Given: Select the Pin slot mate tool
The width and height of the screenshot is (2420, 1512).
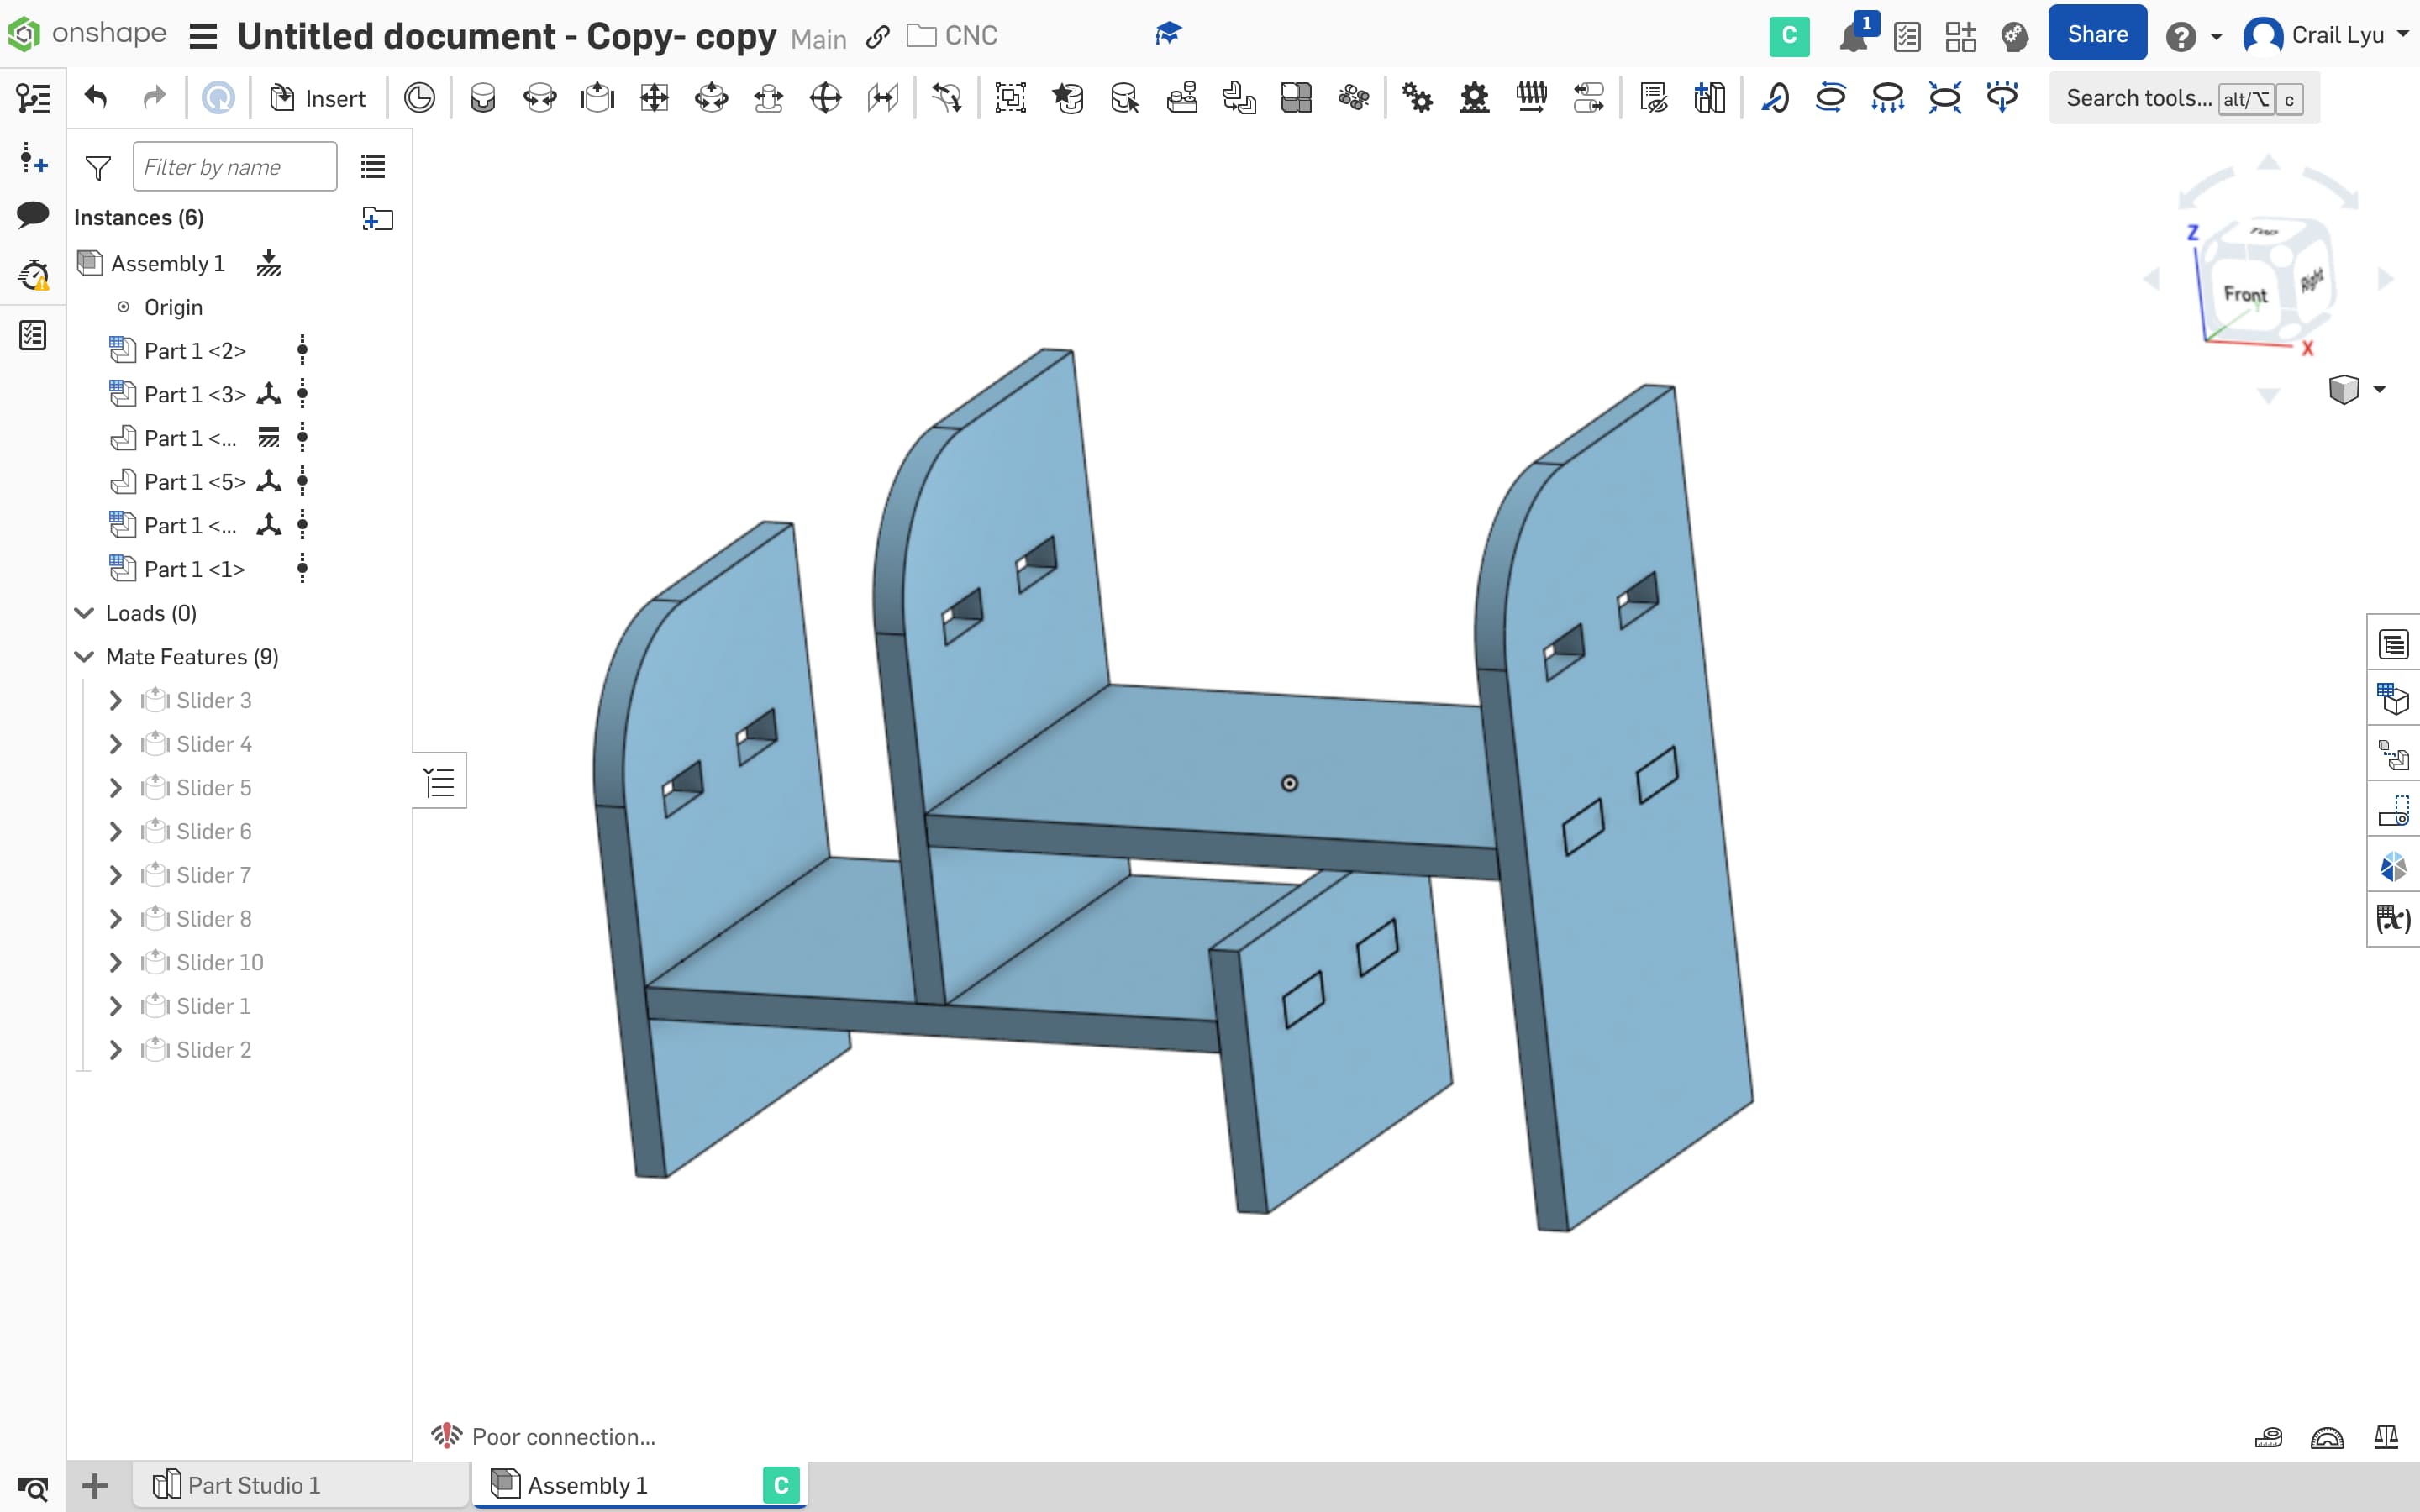Looking at the screenshot, I should 768,97.
